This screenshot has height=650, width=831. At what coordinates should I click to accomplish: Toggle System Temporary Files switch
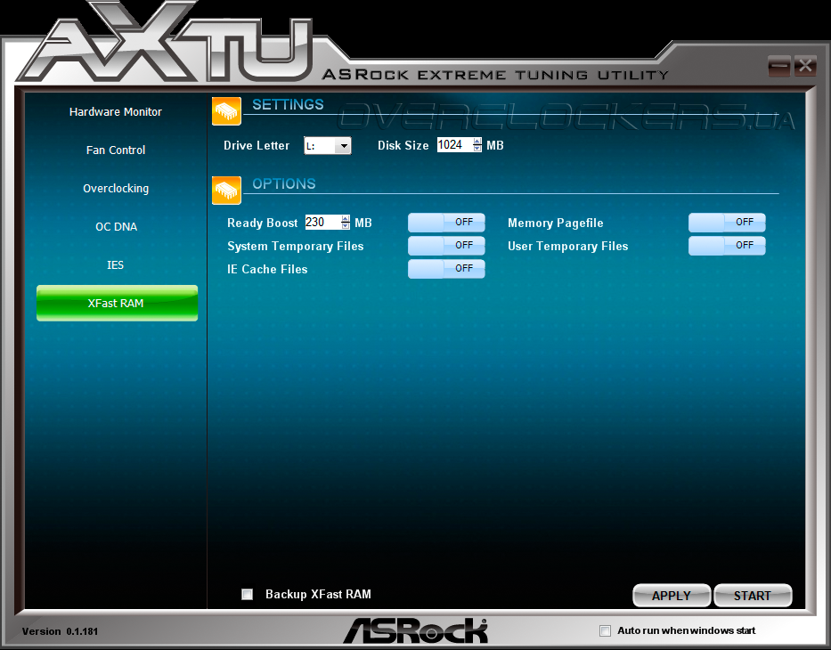click(446, 245)
